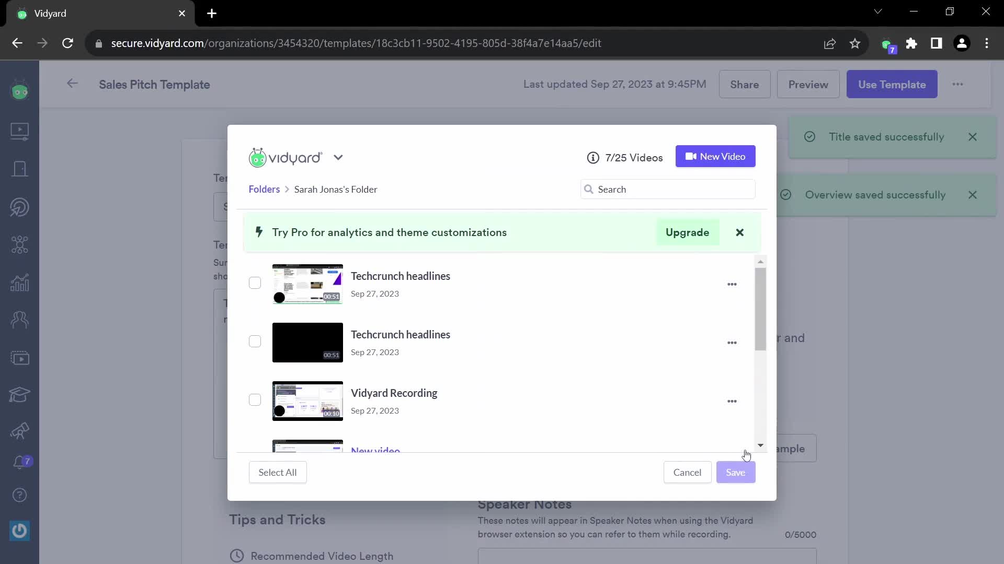This screenshot has width=1004, height=564.
Task: Open the analytics chart icon in the sidebar
Action: (19, 283)
